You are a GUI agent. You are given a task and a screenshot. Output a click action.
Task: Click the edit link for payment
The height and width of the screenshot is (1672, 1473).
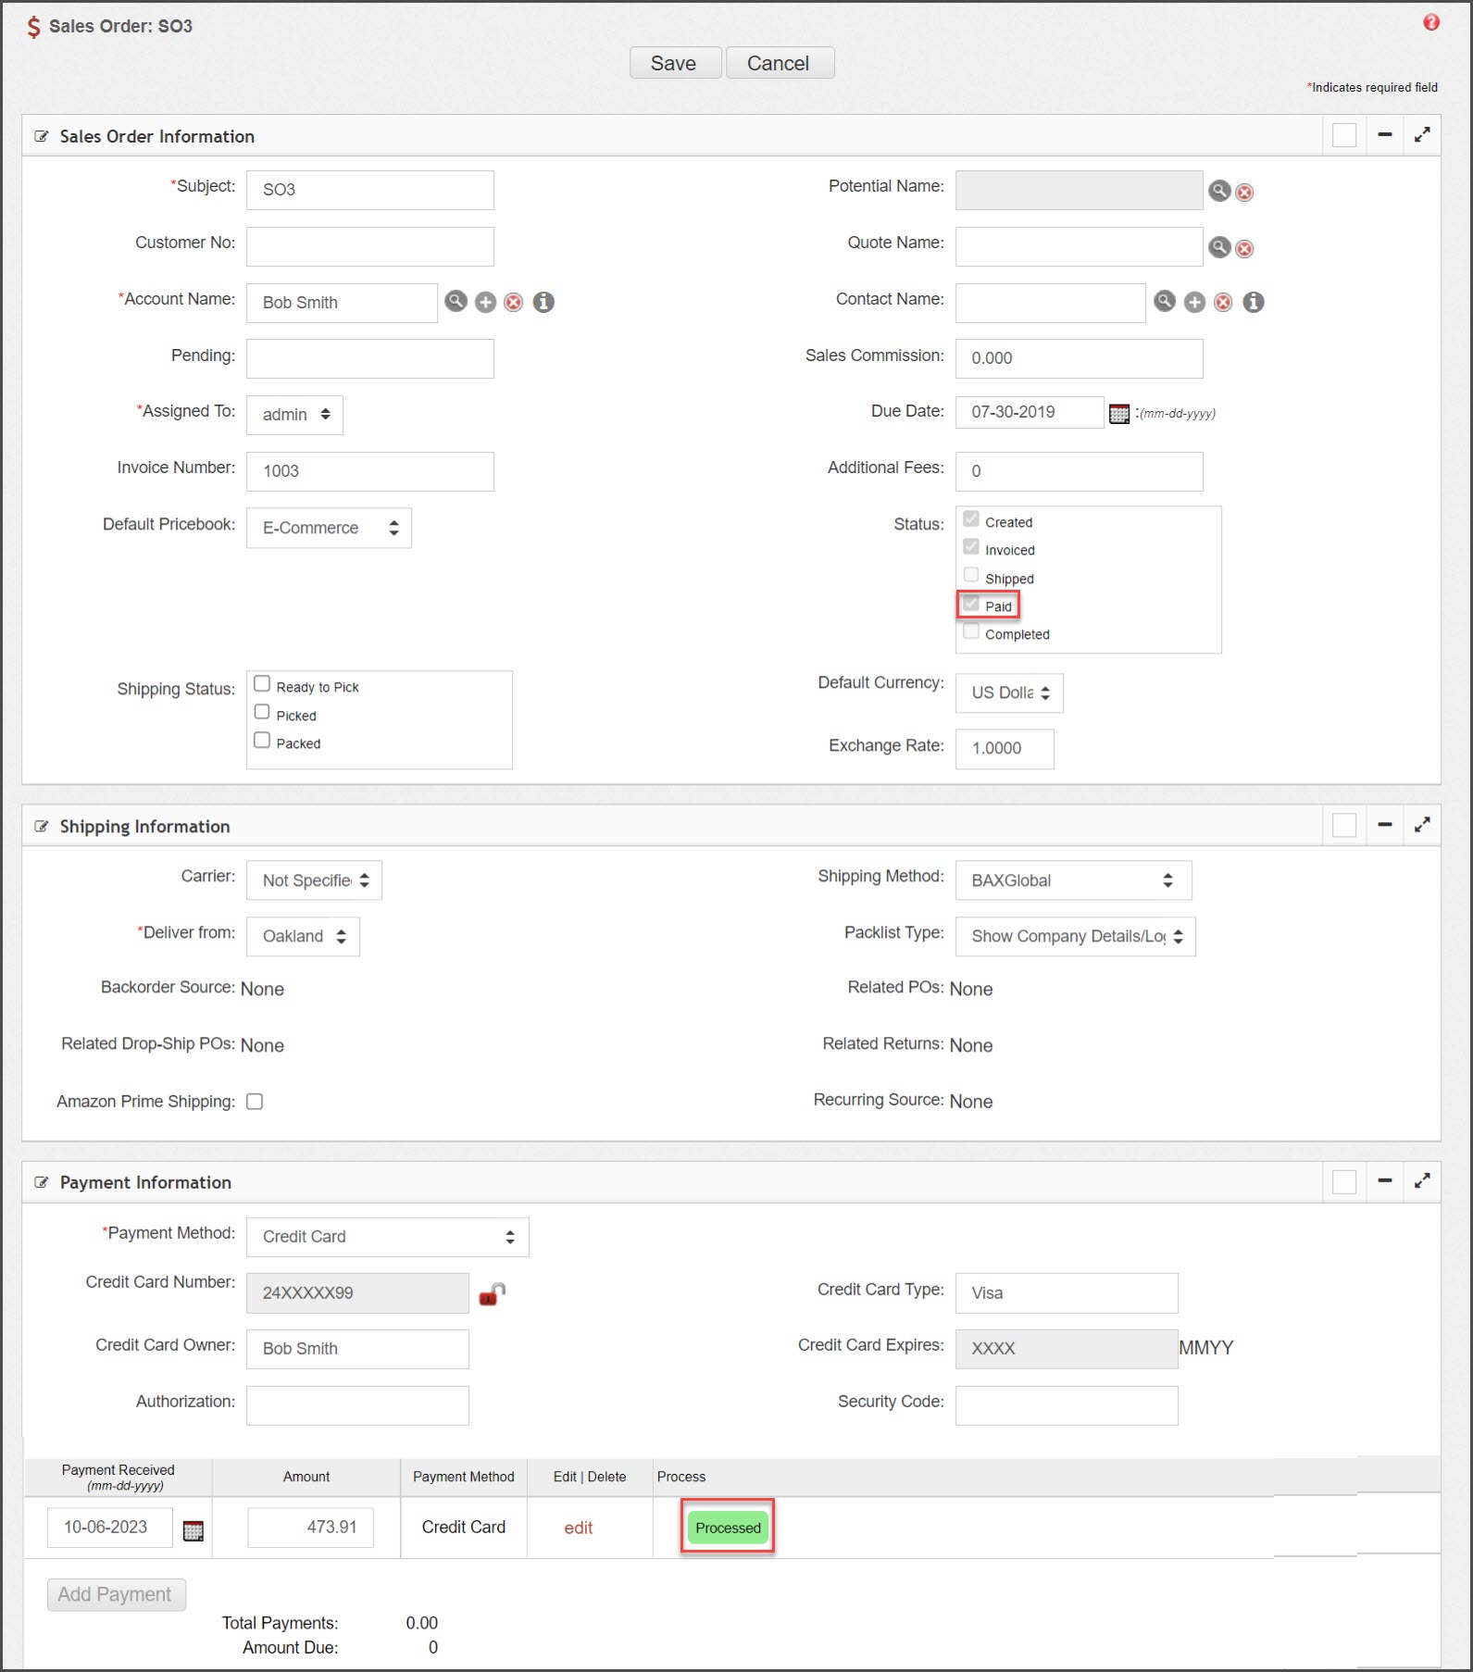tap(579, 1528)
